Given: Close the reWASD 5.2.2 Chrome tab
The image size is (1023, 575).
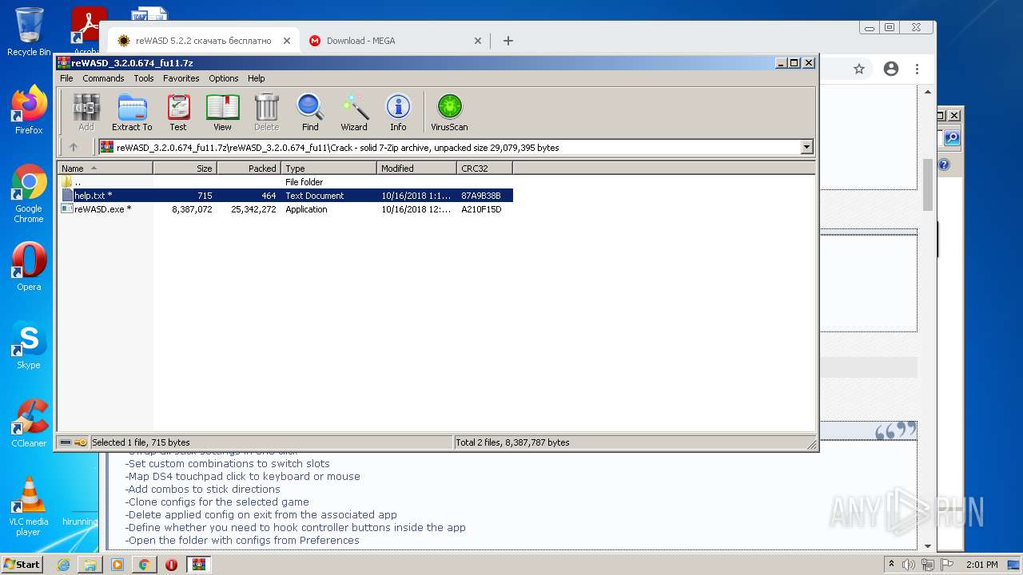Looking at the screenshot, I should pyautogui.click(x=287, y=41).
